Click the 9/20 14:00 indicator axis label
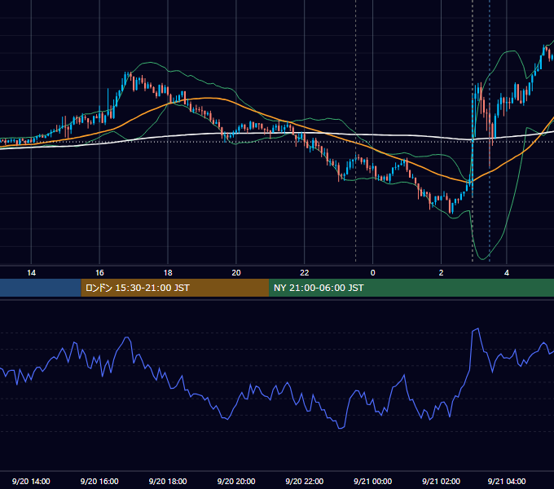 (31, 481)
